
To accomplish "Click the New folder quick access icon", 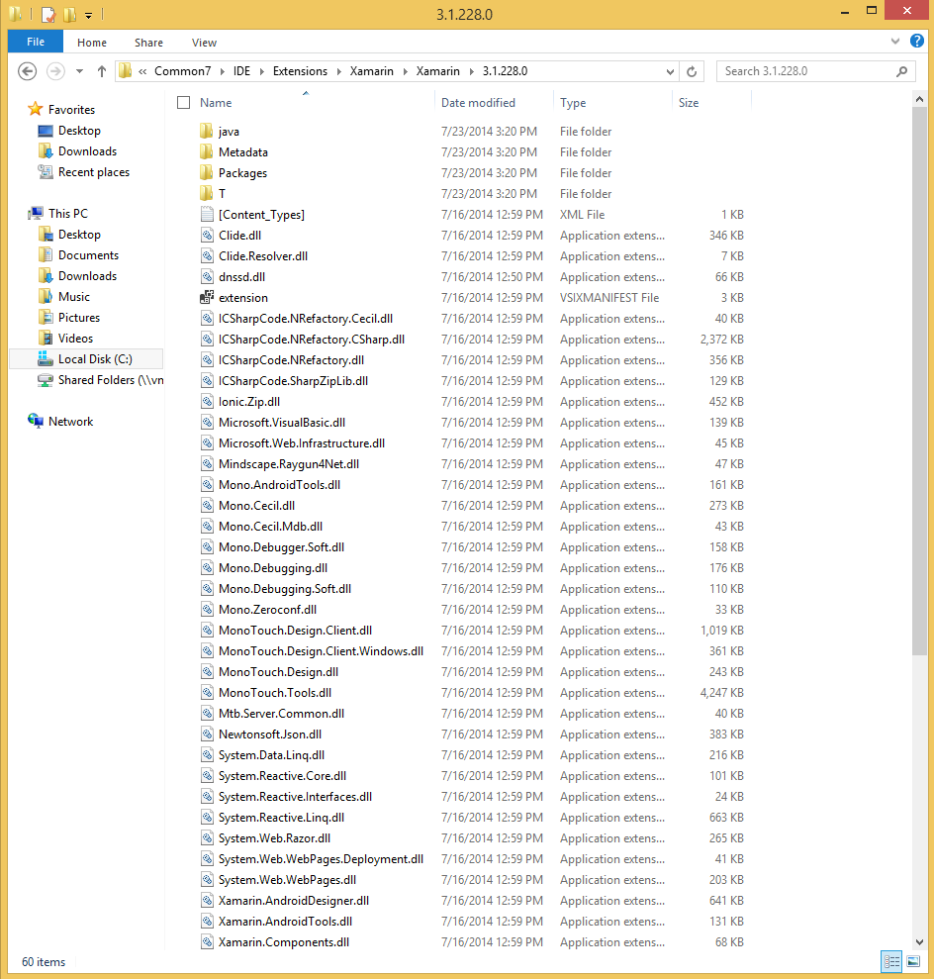I will click(70, 14).
